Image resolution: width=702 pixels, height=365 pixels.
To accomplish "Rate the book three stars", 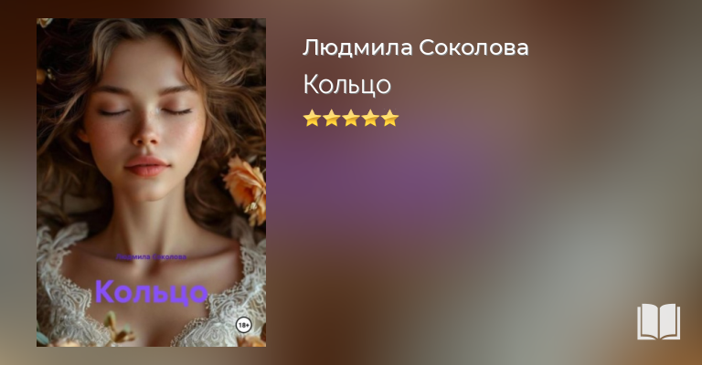I will click(x=351, y=118).
